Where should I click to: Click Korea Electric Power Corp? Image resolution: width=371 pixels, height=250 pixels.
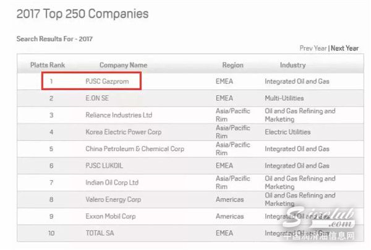pyautogui.click(x=124, y=132)
